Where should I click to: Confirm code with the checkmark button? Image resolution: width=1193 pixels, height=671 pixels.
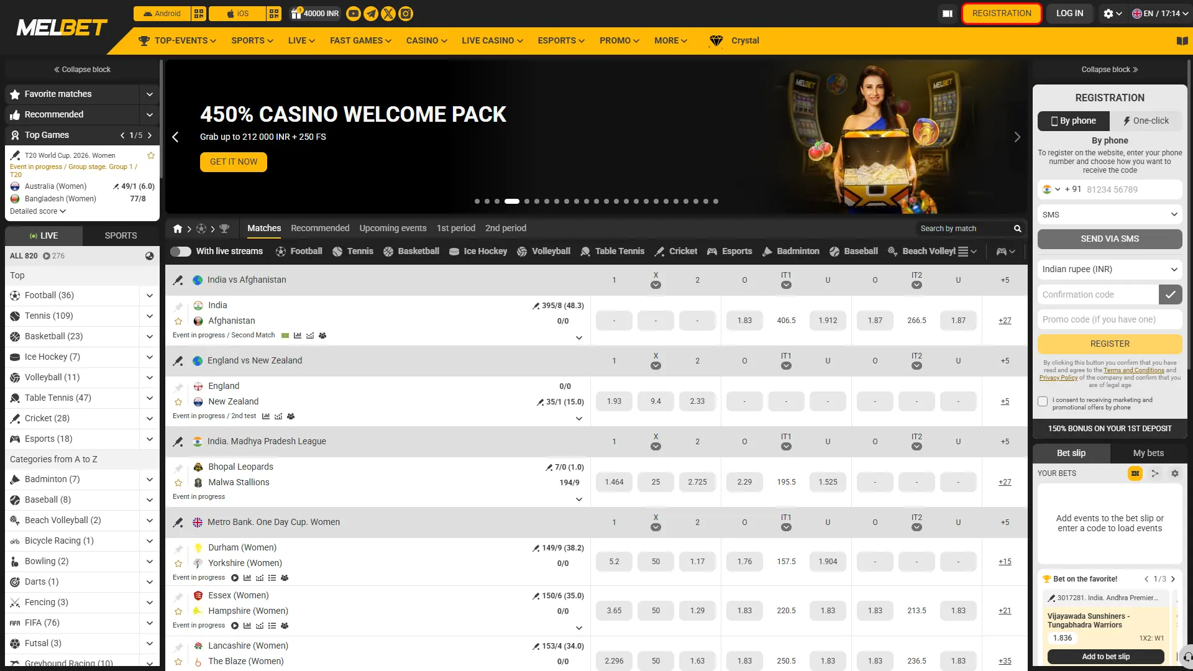pos(1171,294)
